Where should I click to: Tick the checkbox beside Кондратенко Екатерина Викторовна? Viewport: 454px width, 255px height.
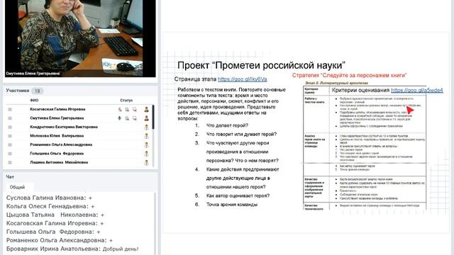point(10,127)
